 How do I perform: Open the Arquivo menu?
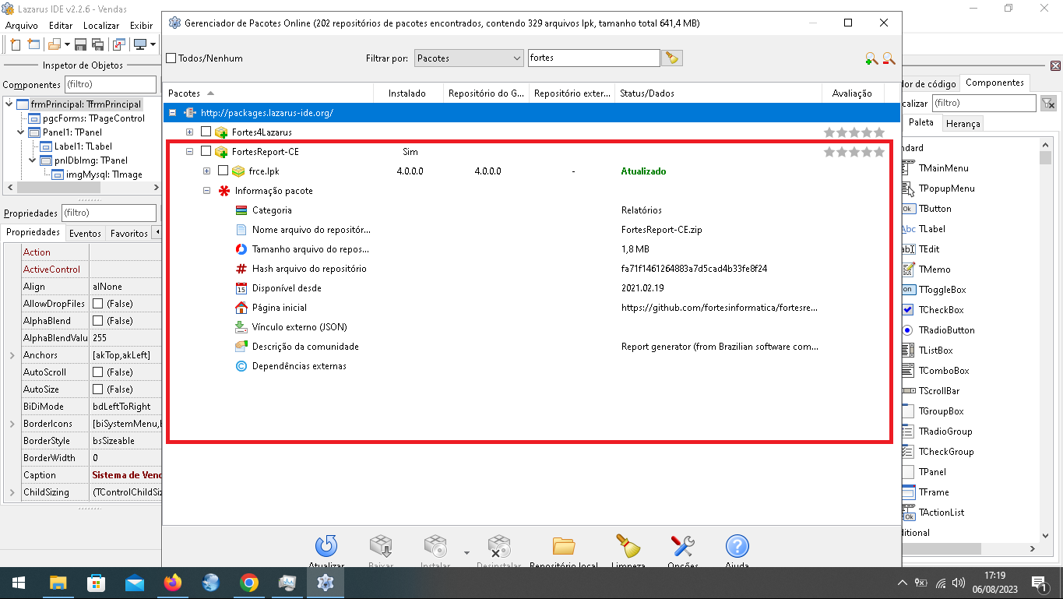pyautogui.click(x=21, y=26)
